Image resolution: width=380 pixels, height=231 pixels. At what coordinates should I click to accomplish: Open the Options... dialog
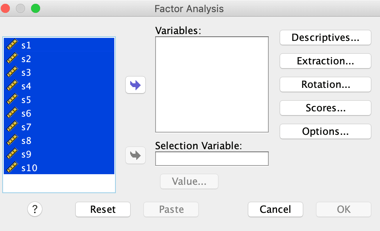[325, 131]
